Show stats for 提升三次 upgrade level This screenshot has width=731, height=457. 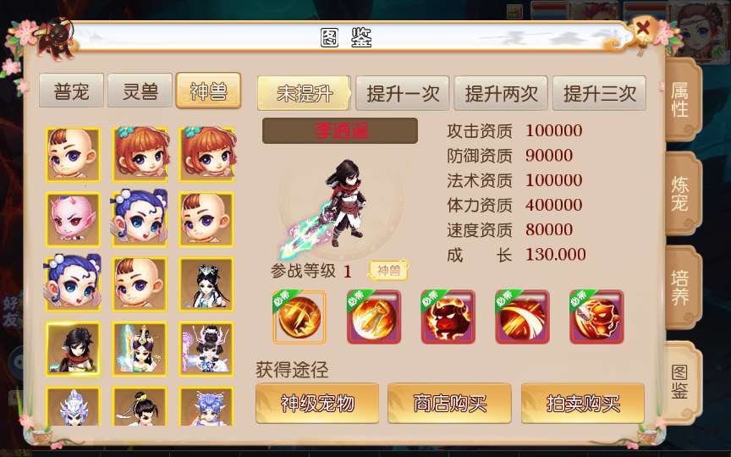[x=600, y=93]
